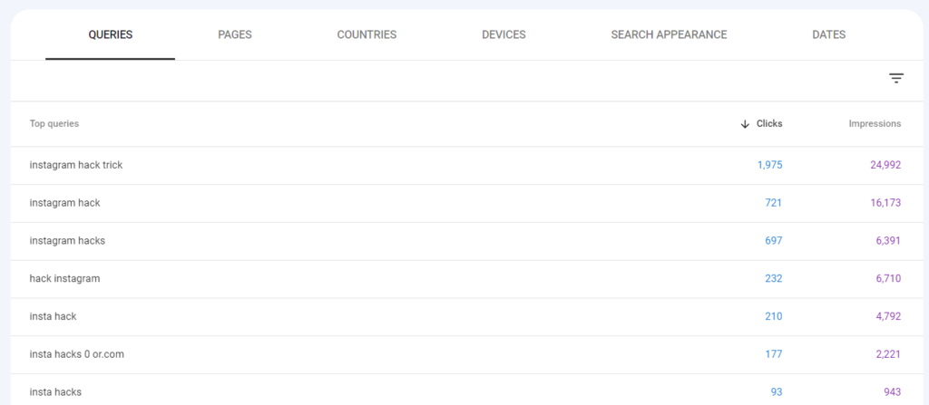
Task: Open the Countries tab
Action: (367, 35)
